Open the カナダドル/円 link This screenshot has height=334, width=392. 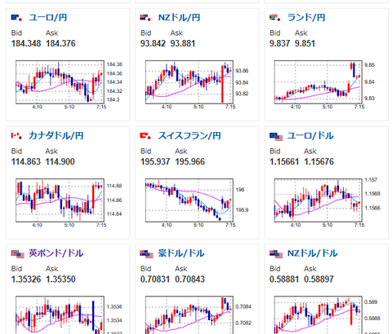tap(56, 136)
